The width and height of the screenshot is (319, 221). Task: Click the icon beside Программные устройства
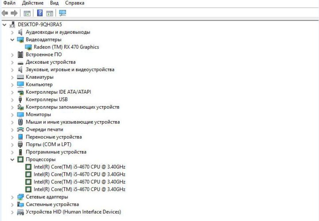[20, 152]
